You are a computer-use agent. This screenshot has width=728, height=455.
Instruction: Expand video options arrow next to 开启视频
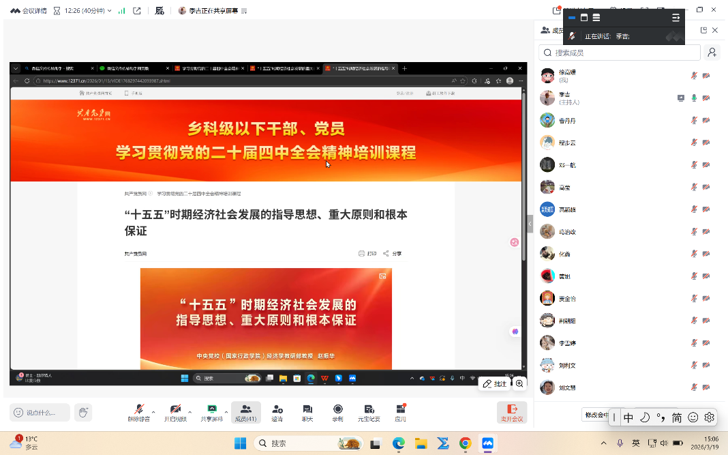(189, 412)
